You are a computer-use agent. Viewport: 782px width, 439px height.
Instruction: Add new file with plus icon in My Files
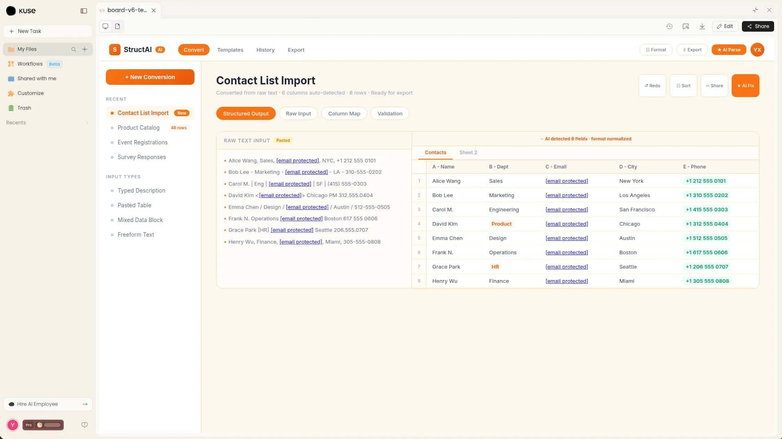point(85,49)
